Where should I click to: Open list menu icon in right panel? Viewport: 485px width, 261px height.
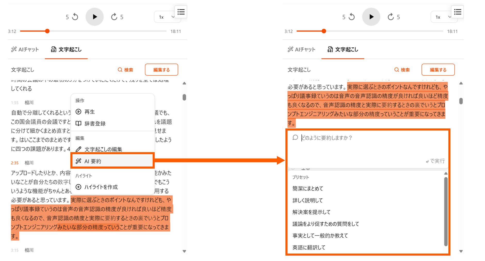coord(458,12)
